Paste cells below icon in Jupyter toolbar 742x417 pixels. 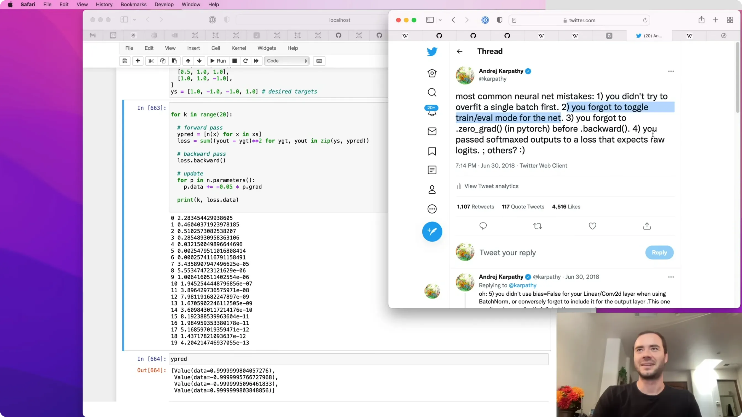click(174, 61)
